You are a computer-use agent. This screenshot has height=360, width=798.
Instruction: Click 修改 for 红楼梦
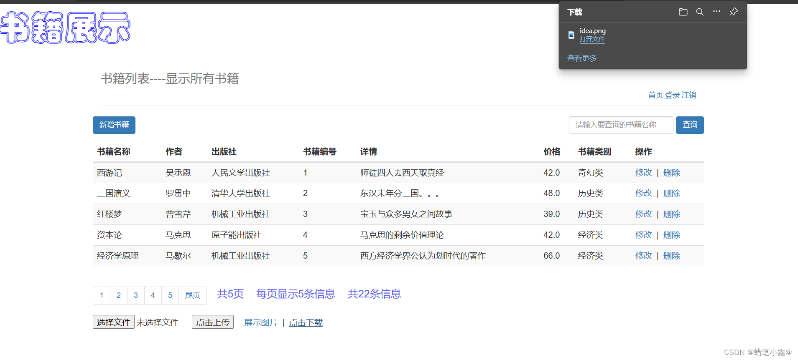(x=643, y=214)
